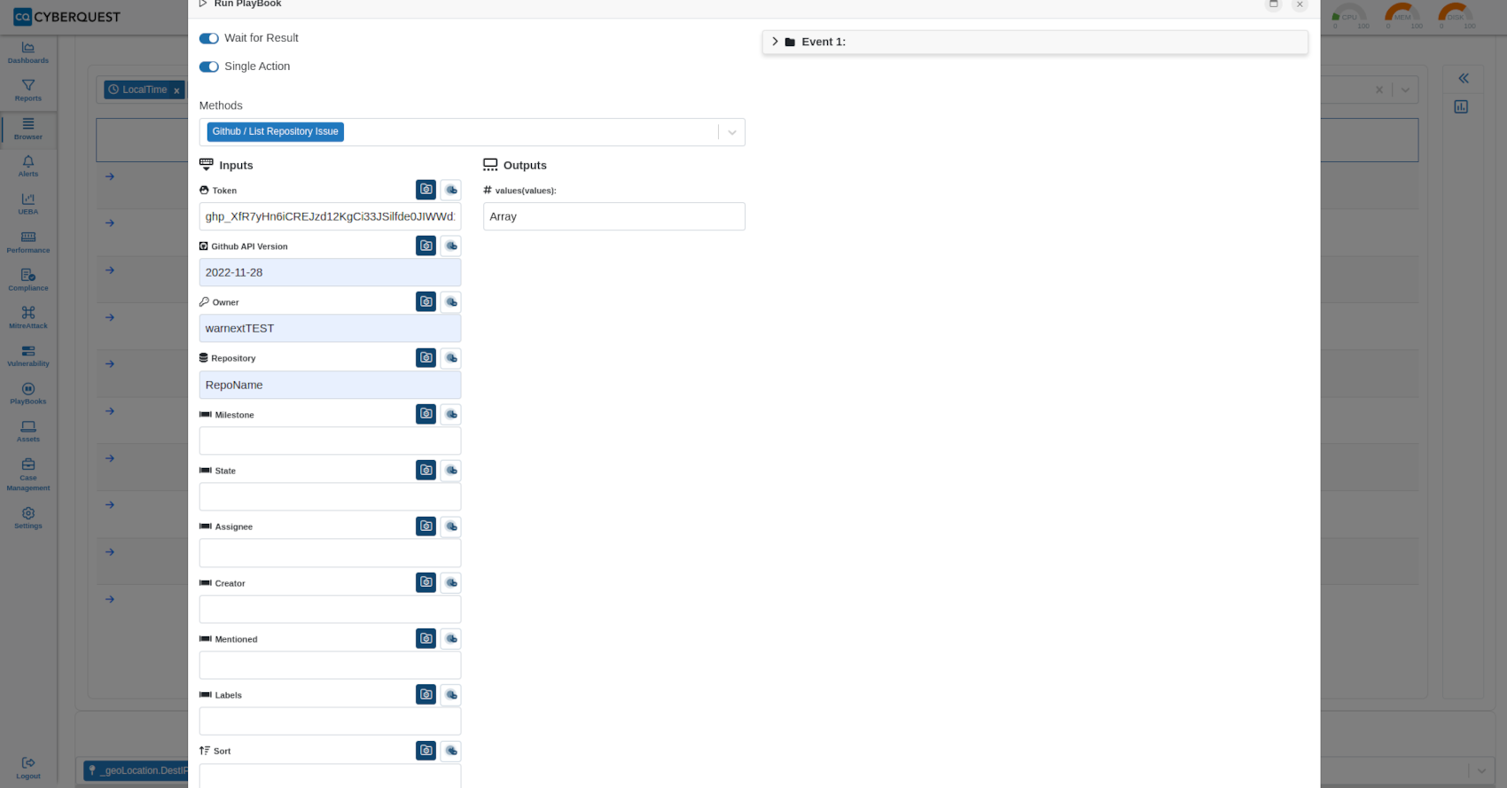Open Browser in the left sidebar

(28, 129)
